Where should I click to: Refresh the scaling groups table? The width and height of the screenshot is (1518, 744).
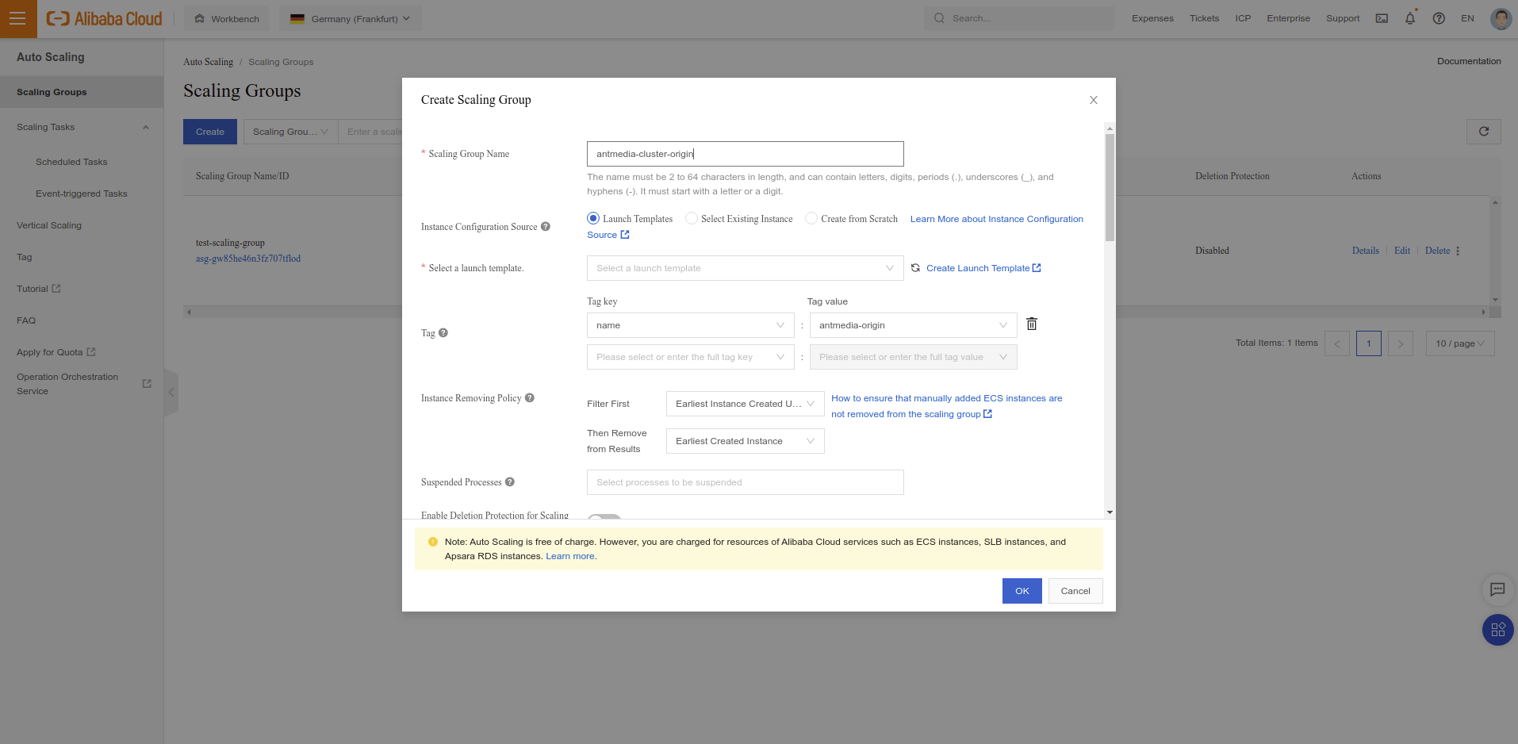(x=1484, y=132)
